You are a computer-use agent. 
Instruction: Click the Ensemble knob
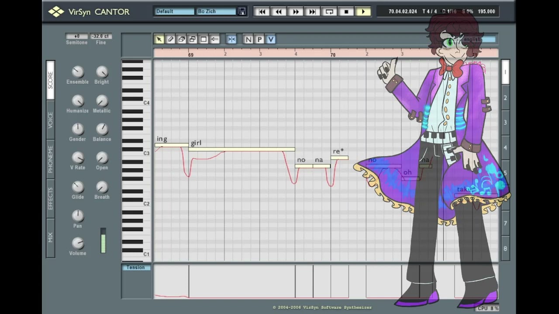point(77,72)
